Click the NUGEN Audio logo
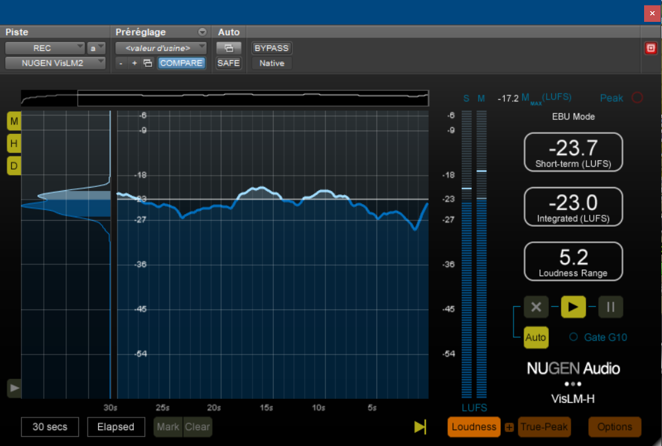This screenshot has height=446, width=662. [573, 368]
